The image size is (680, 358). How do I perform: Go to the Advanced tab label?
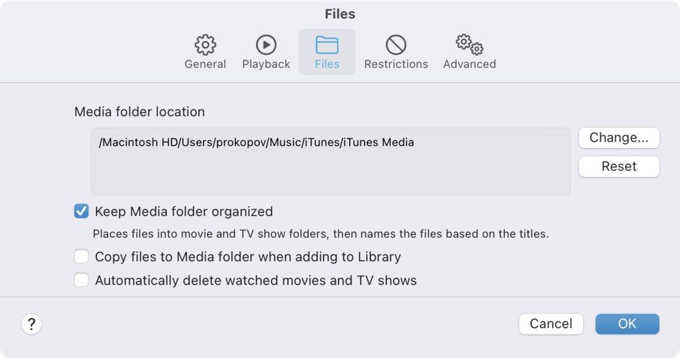pos(470,64)
